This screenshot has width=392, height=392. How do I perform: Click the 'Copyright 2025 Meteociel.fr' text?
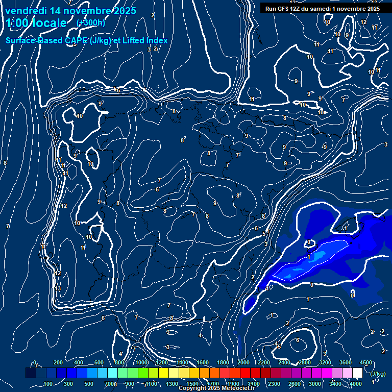tap(217, 388)
